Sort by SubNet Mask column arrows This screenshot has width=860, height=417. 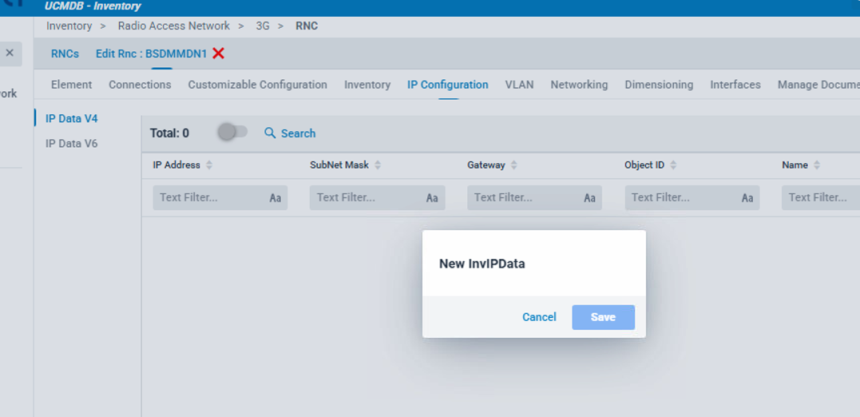(x=378, y=165)
